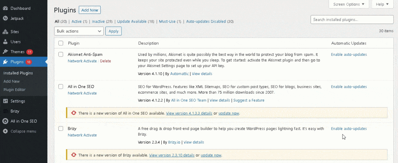Click the Brizy sidebar icon

click(5, 111)
